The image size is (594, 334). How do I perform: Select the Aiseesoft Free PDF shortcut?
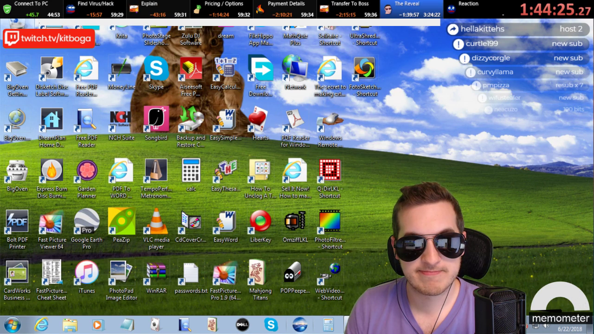click(x=191, y=77)
